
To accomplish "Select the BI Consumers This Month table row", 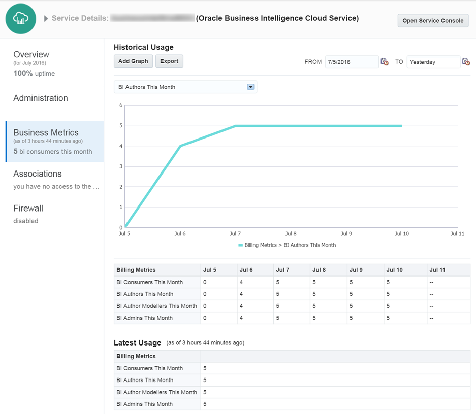I will click(x=150, y=282).
